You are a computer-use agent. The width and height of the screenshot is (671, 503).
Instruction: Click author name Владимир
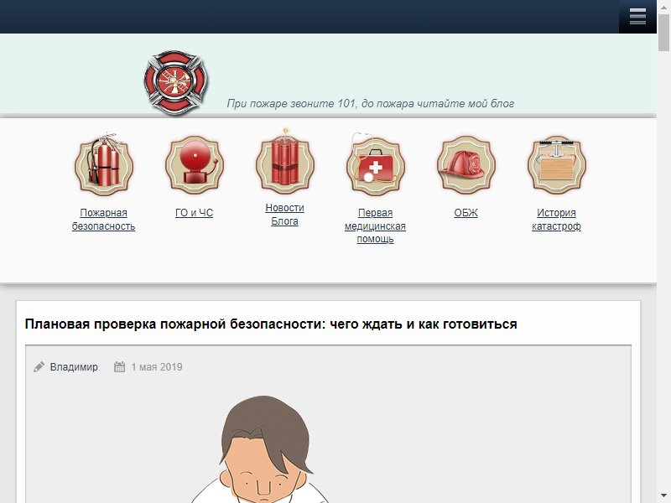[x=74, y=367]
